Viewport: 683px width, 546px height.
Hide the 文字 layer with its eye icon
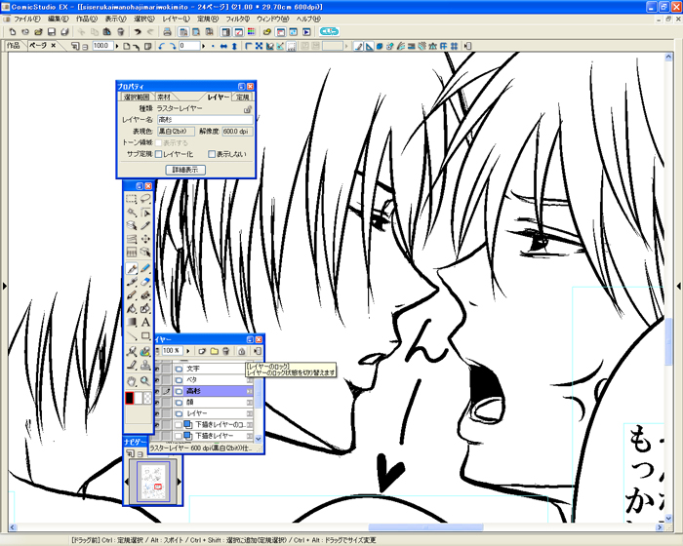pos(157,369)
